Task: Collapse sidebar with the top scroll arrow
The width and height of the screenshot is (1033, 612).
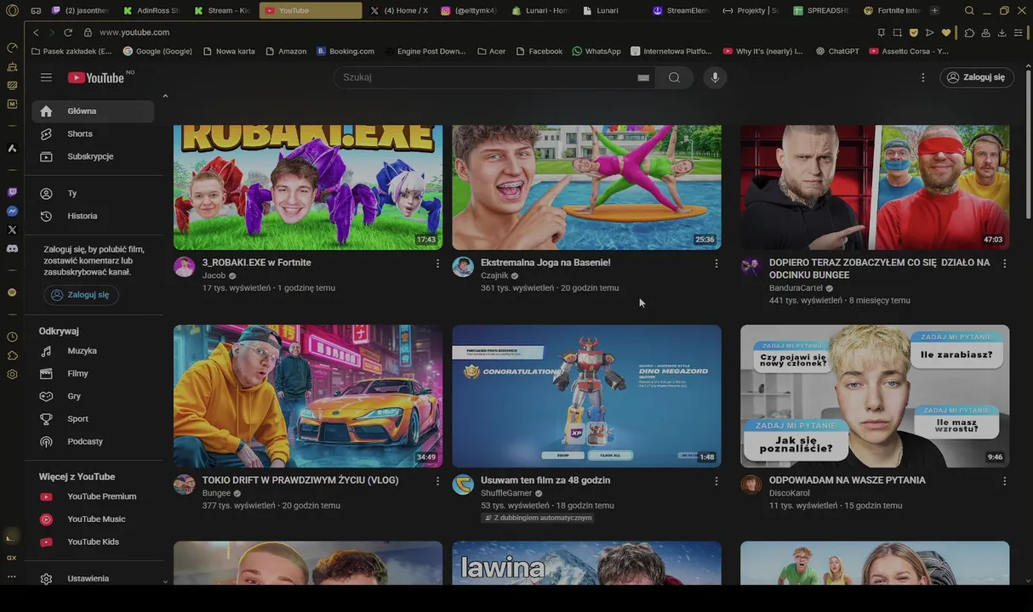Action: (165, 96)
